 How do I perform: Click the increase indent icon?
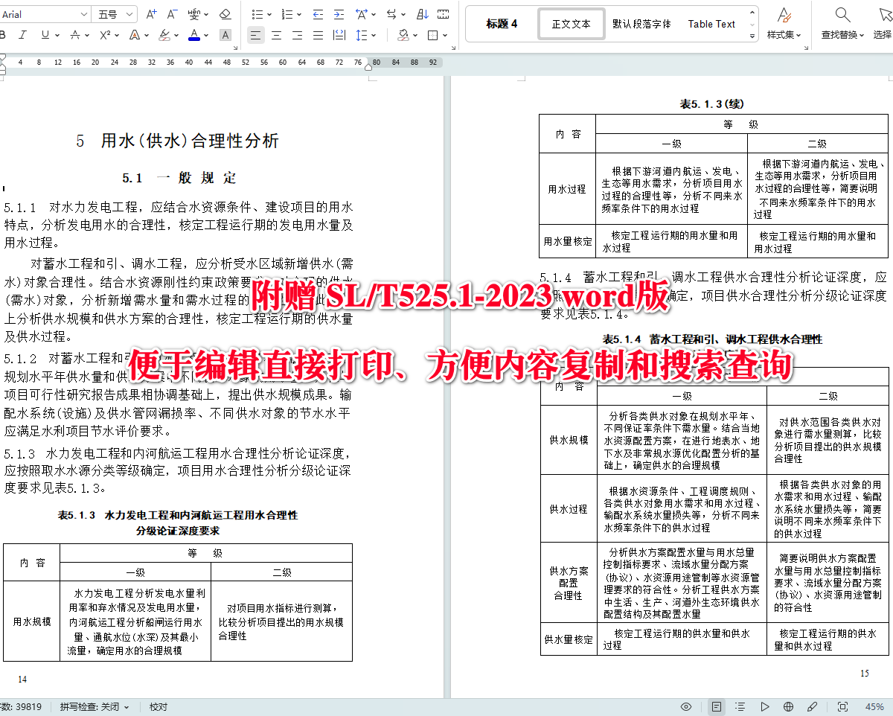pos(339,13)
